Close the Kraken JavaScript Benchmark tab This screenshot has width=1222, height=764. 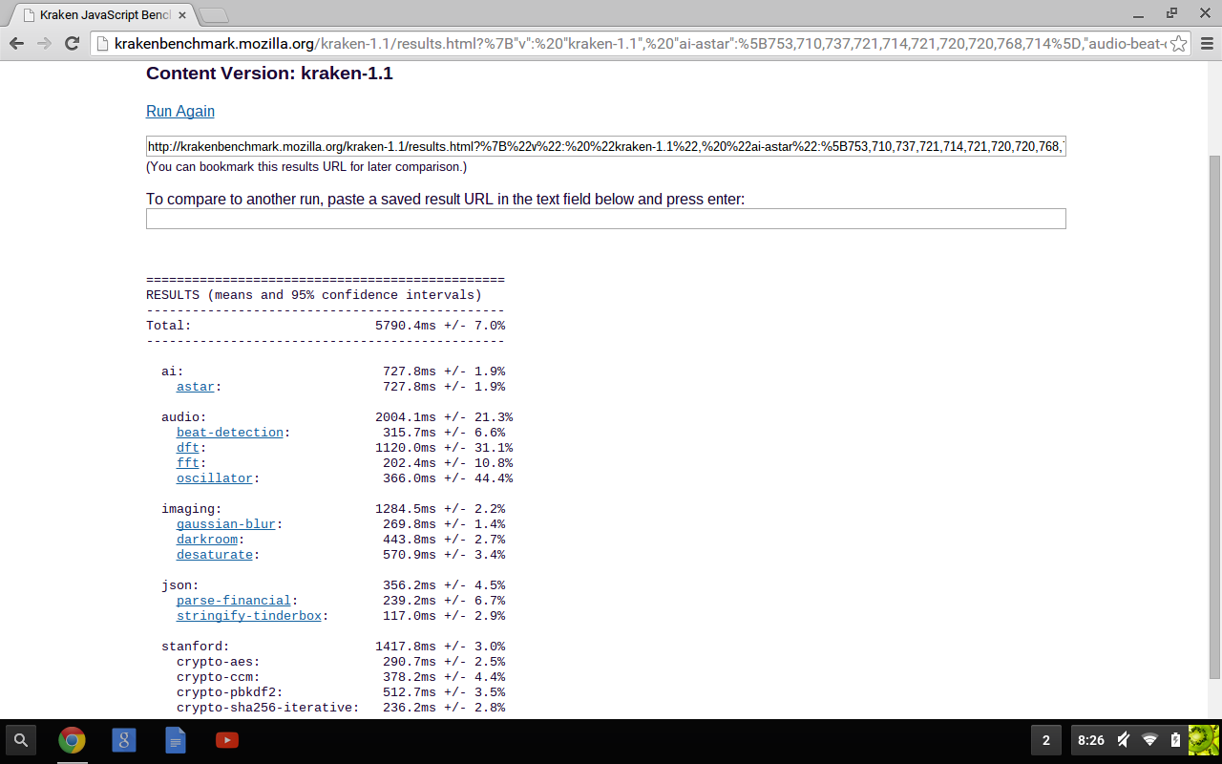[x=182, y=15]
